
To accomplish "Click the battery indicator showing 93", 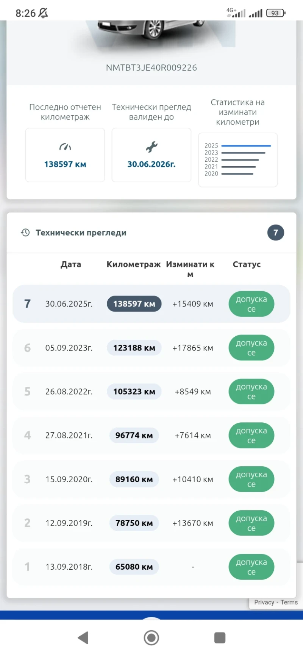I will coord(275,12).
